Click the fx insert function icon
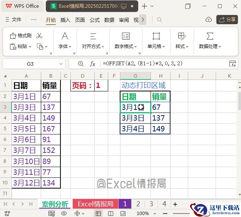This screenshot has width=241, height=217. [x=92, y=64]
